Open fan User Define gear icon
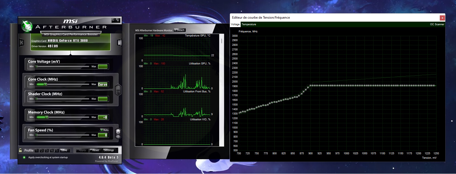456x174 pixels. (118, 133)
